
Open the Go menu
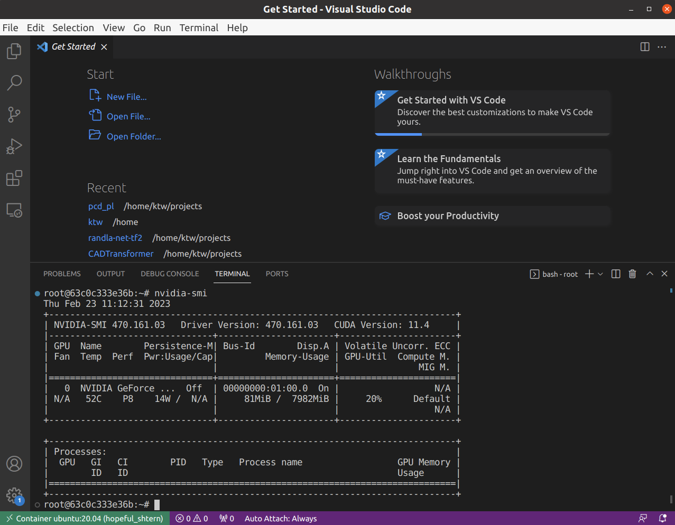[x=139, y=27]
